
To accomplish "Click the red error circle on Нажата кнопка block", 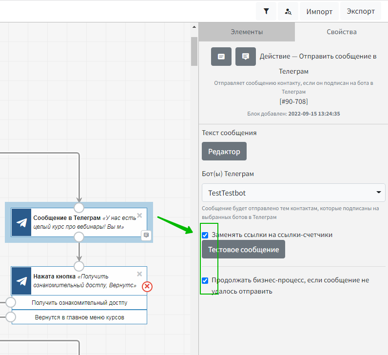I will coord(147,287).
